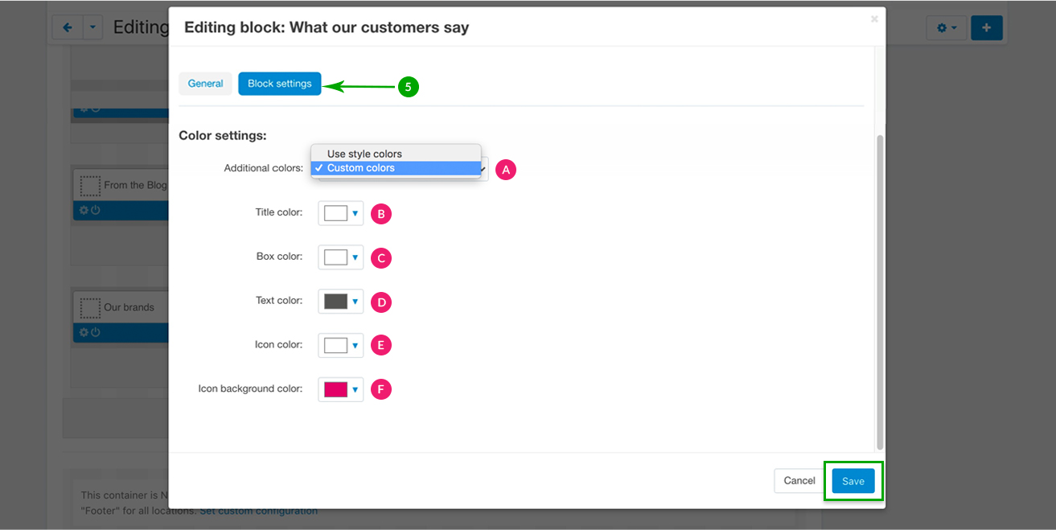Open settings gear of From the Blog block
This screenshot has width=1056, height=530.
83,210
